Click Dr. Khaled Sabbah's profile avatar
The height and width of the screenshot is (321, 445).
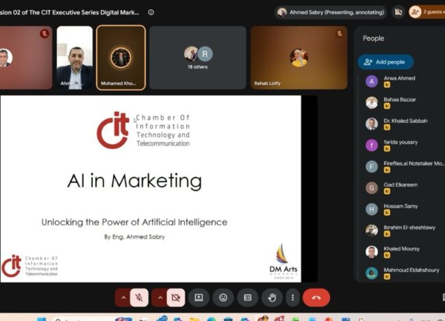[x=372, y=124]
